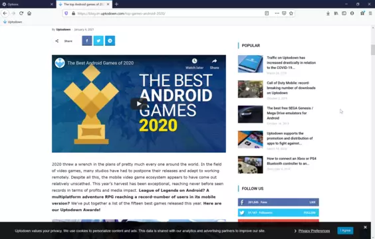Show the sidebars toolbar icon
Image resolution: width=375 pixels, height=239 pixels.
point(344,13)
